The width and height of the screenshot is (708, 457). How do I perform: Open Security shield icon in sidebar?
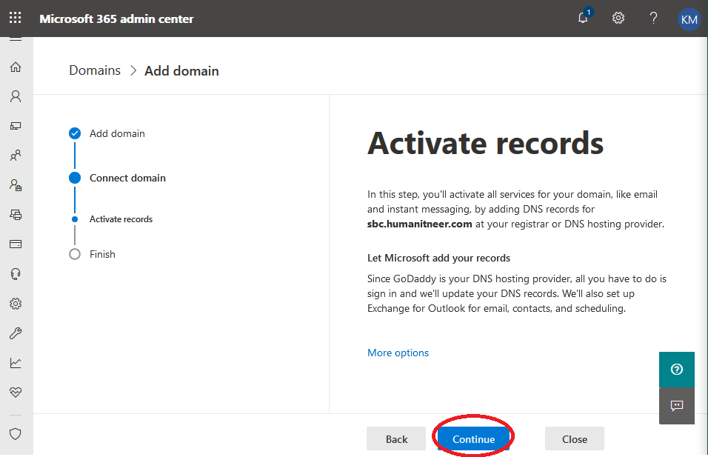tap(16, 434)
